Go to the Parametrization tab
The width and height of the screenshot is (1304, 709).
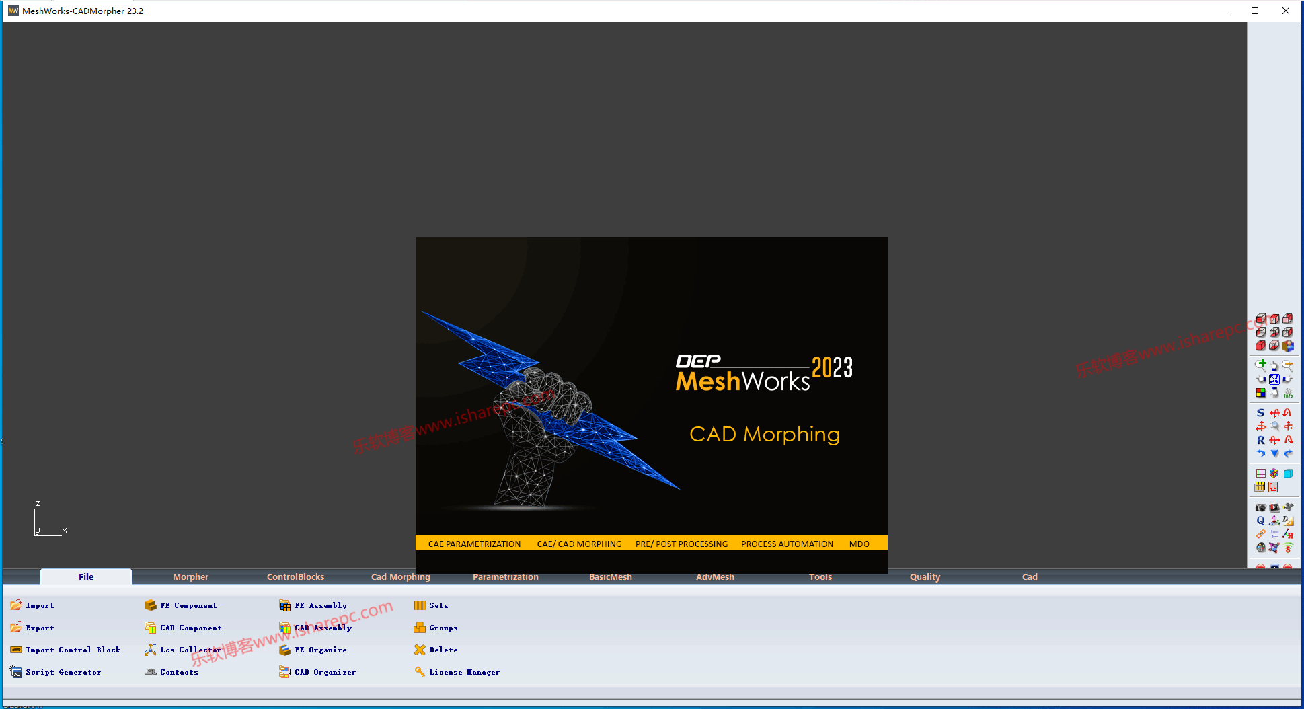[x=505, y=576]
